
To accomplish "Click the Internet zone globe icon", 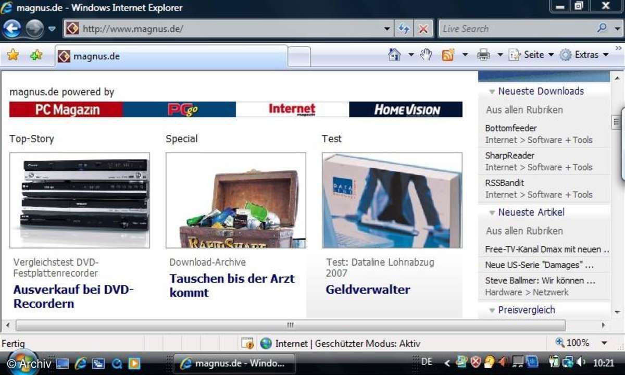I will [x=266, y=343].
